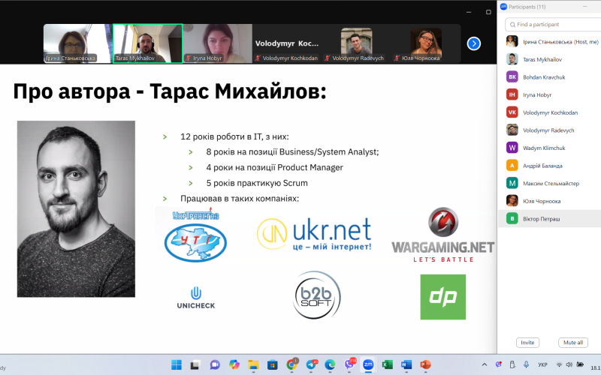The width and height of the screenshot is (601, 375).
Task: Maximize the Zoom meeting window
Action: tap(488, 12)
